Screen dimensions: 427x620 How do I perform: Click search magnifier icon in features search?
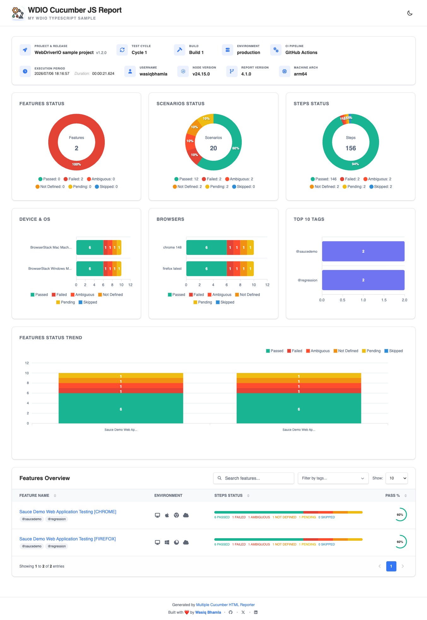(x=220, y=478)
